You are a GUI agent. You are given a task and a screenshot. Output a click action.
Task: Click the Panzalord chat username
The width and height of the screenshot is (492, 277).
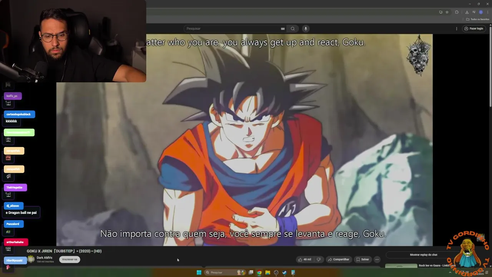(x=13, y=224)
